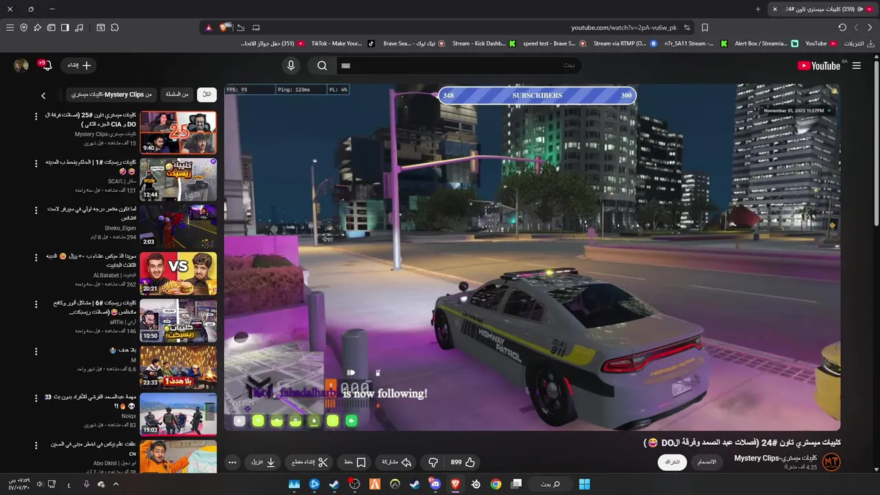Open the Stream via RTMP bookmark
The height and width of the screenshot is (495, 880).
[x=624, y=43]
